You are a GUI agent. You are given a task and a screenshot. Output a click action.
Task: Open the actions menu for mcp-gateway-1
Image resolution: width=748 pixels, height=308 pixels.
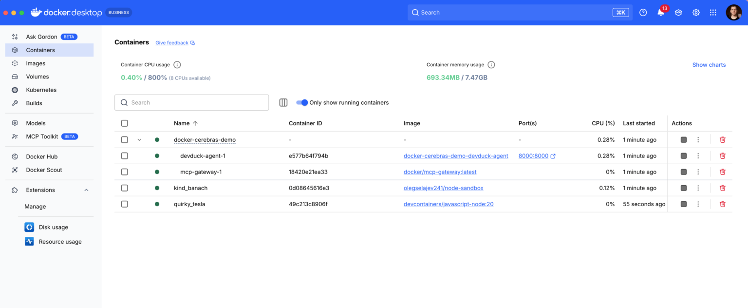pyautogui.click(x=698, y=172)
